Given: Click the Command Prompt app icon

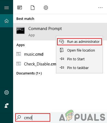Looking at the screenshot, I should [x=20, y=30].
